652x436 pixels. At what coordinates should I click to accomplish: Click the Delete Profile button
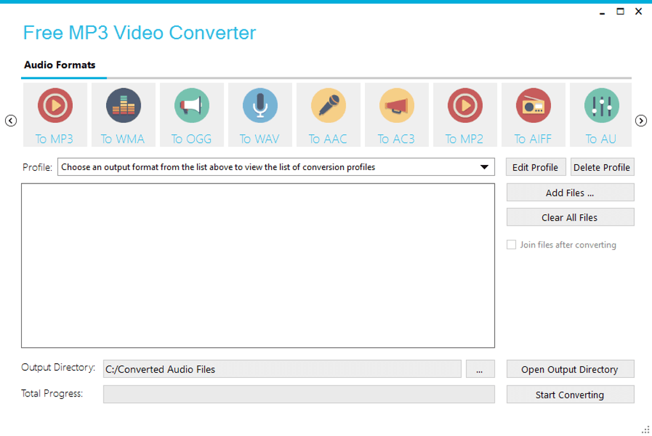coord(602,167)
